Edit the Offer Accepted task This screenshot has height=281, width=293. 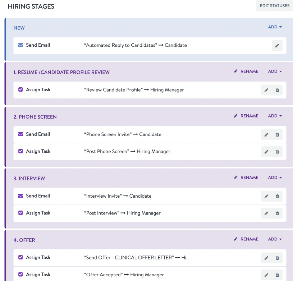(266, 275)
